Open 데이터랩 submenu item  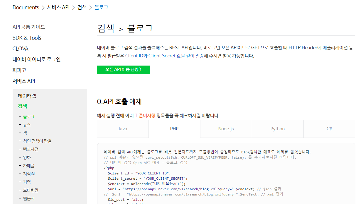tap(27, 96)
